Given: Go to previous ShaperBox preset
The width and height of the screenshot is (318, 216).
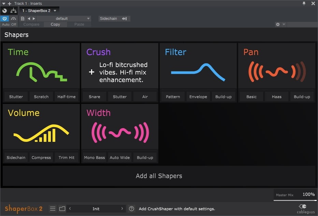Looking at the screenshot, I should pos(70,208).
